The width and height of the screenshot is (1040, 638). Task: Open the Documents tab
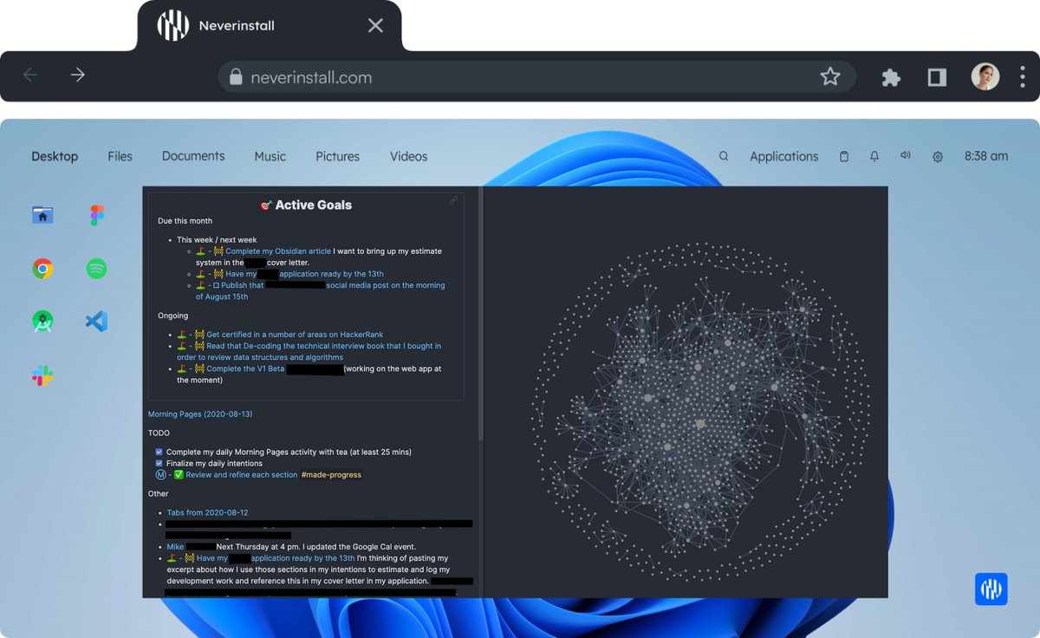[x=193, y=156]
